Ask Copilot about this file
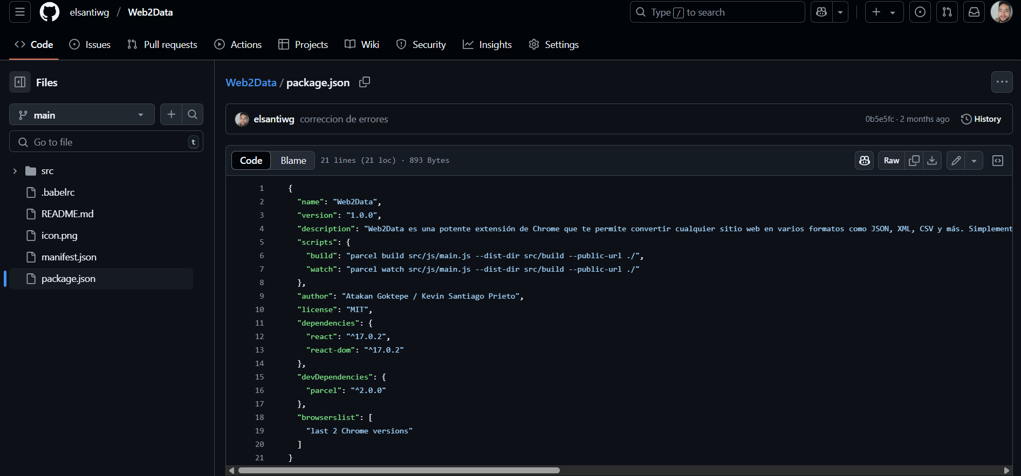Image resolution: width=1021 pixels, height=476 pixels. tap(865, 161)
